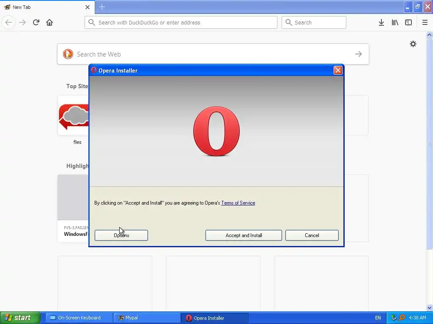The height and width of the screenshot is (324, 433).
Task: Open the files top site thumbnail
Action: [74, 115]
